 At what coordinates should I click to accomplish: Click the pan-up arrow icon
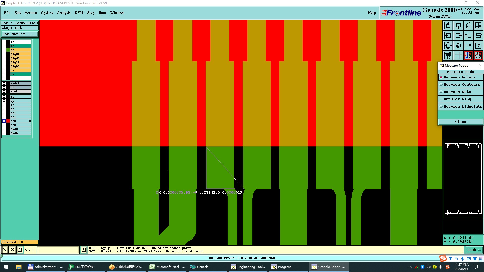(x=448, y=25)
